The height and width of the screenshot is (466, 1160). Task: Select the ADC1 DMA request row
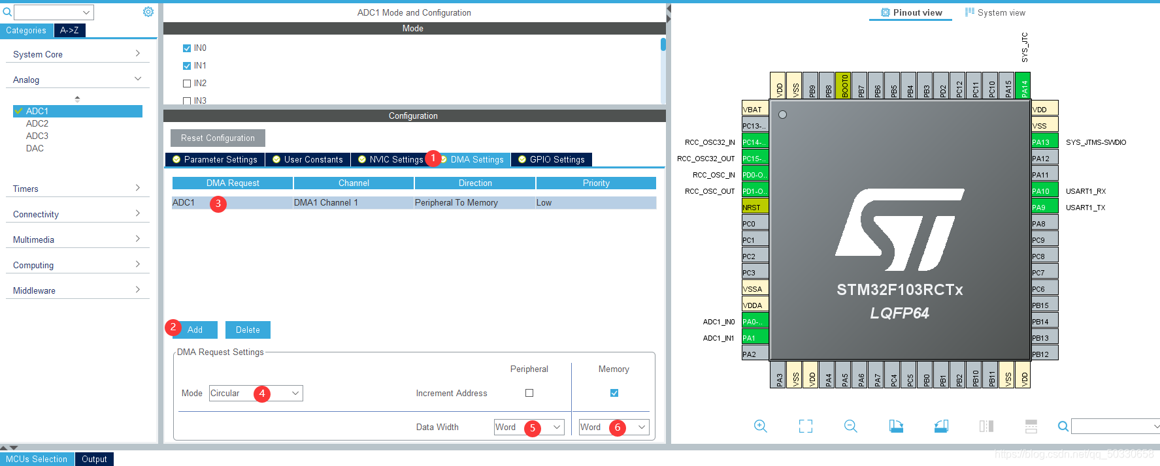(414, 202)
